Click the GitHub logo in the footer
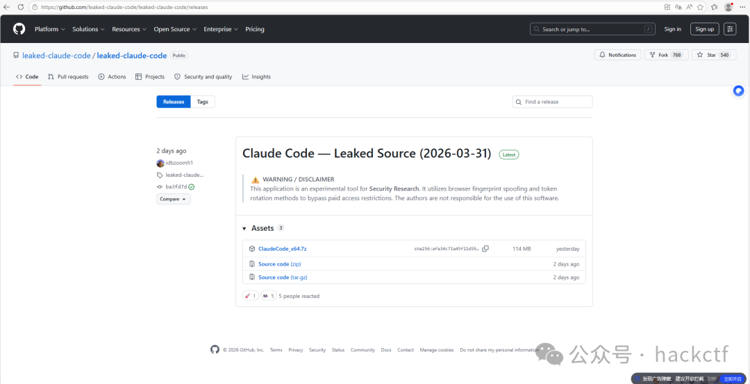This screenshot has height=384, width=750. click(215, 349)
